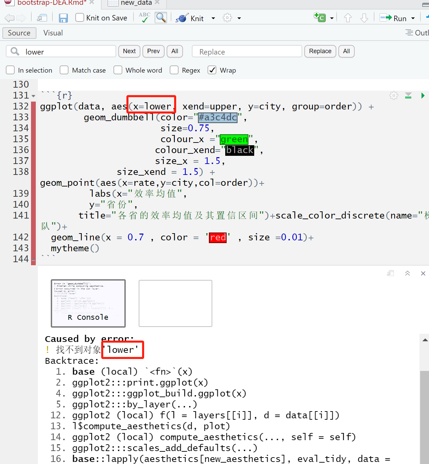Toggle the Knit on Save checkbox
Screen dimensions: 429x464
coord(80,18)
